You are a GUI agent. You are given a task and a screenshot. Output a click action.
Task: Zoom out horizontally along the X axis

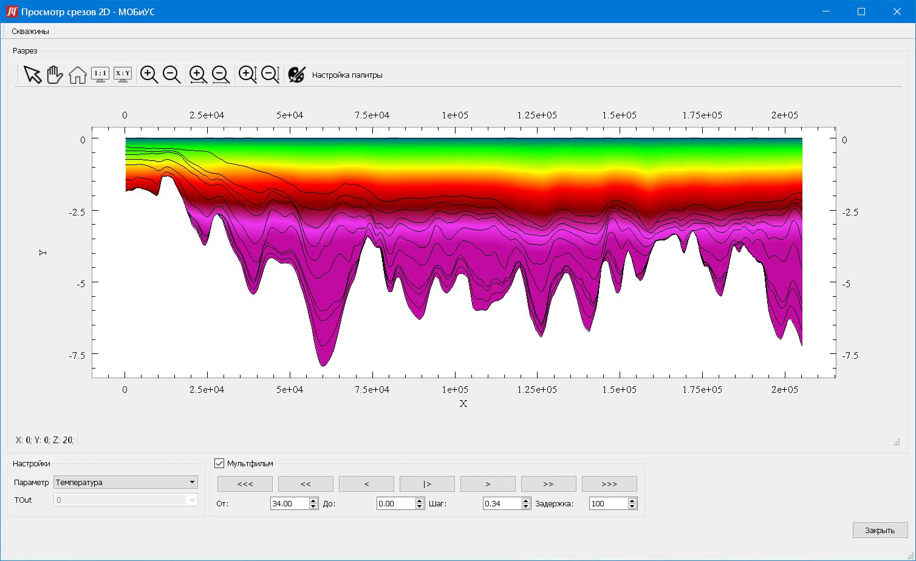point(220,75)
